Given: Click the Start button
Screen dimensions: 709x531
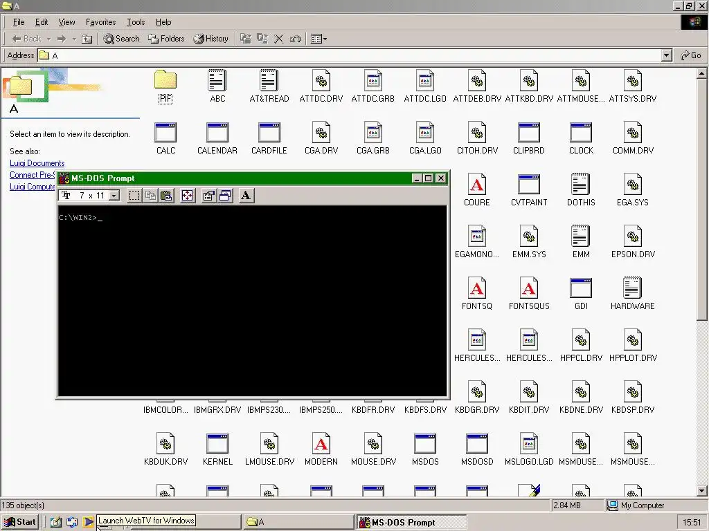Looking at the screenshot, I should coord(20,522).
